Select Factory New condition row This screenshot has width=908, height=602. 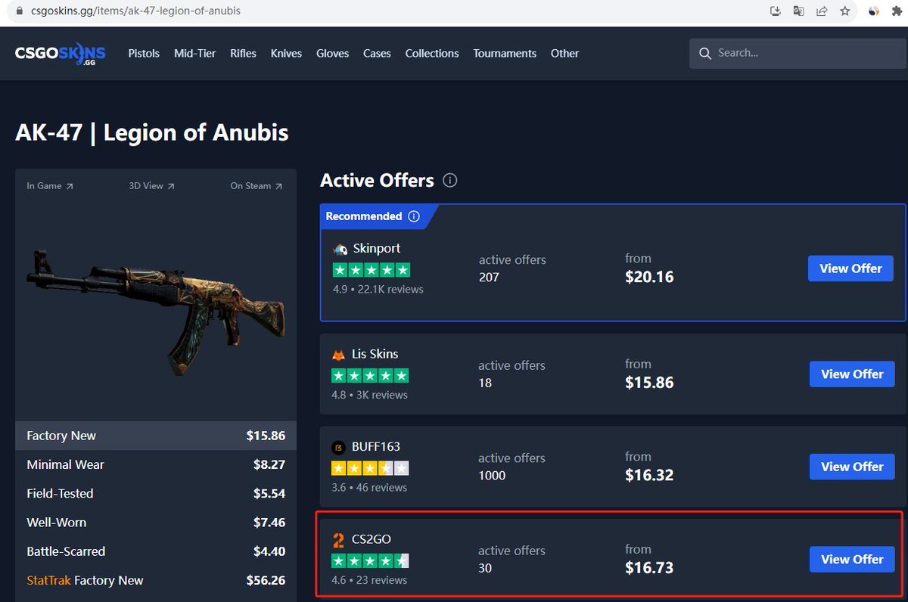coord(156,436)
